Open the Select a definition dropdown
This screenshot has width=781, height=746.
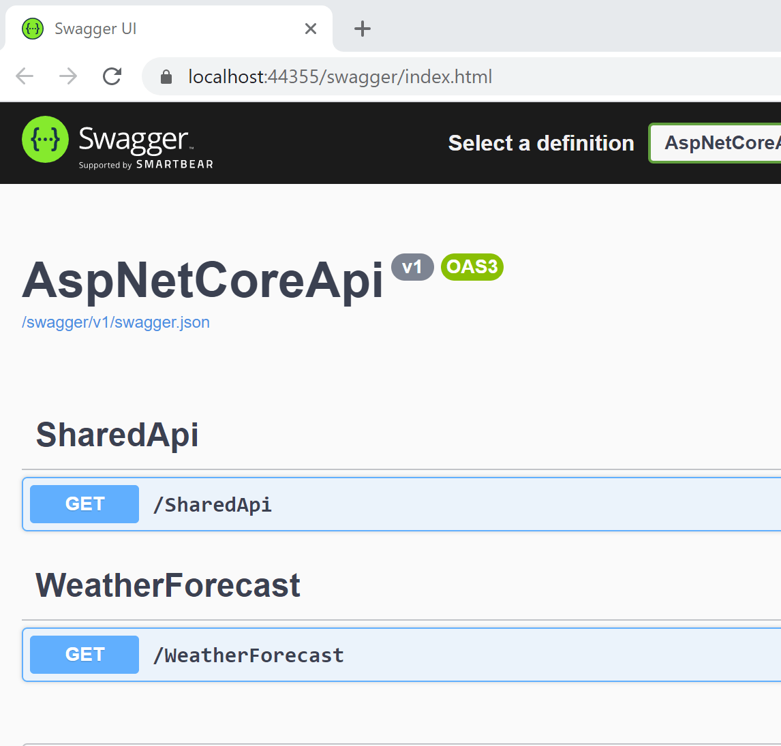click(716, 143)
